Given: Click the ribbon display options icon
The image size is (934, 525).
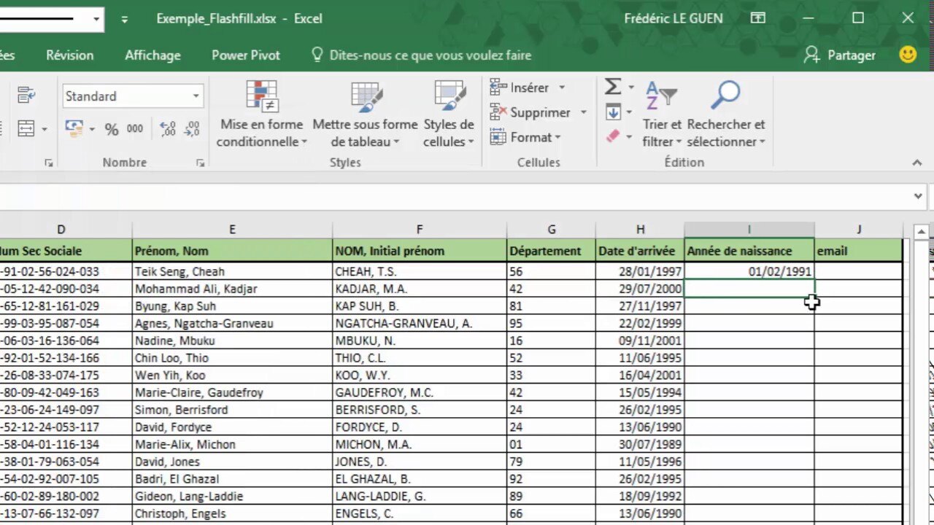Looking at the screenshot, I should (x=758, y=18).
